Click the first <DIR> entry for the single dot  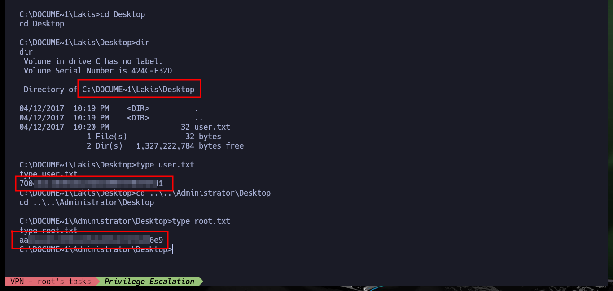138,108
